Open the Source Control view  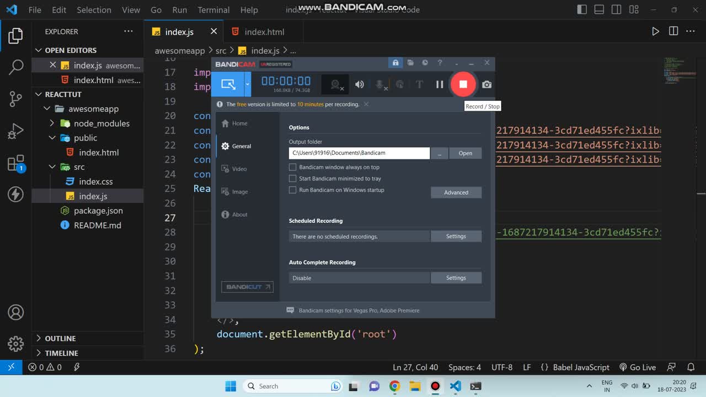[15, 99]
